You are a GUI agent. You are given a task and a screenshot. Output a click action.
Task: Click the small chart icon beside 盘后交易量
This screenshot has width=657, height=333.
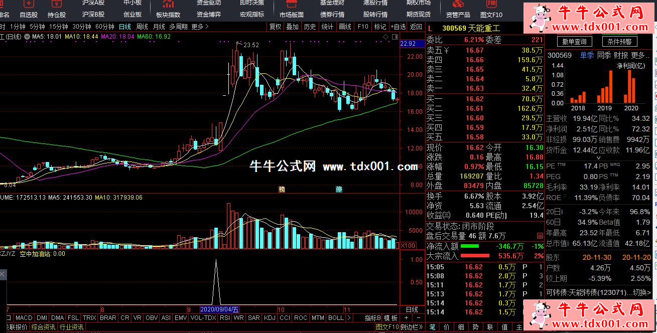[540, 236]
